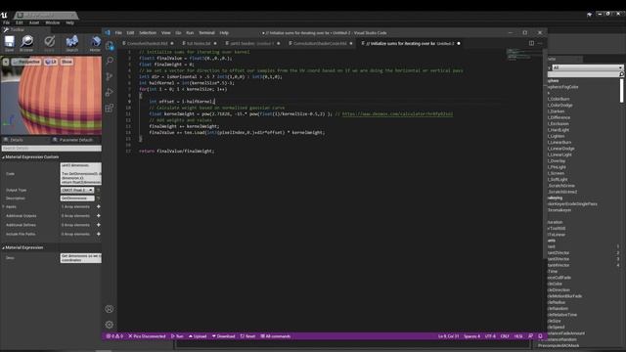The image size is (626, 352).
Task: Open the Perspective viewport dropdown
Action: tap(26, 62)
